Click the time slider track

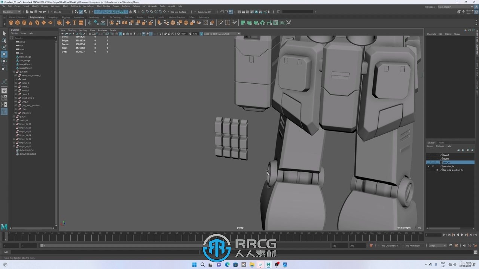click(x=213, y=237)
